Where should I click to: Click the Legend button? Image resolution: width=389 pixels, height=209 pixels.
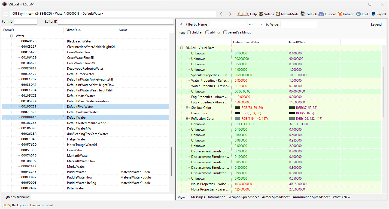coord(376,24)
